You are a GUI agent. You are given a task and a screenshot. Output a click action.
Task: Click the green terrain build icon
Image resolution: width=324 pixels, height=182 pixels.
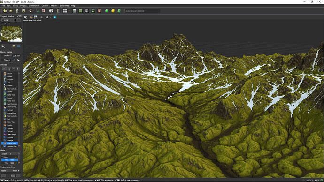pos(38,11)
